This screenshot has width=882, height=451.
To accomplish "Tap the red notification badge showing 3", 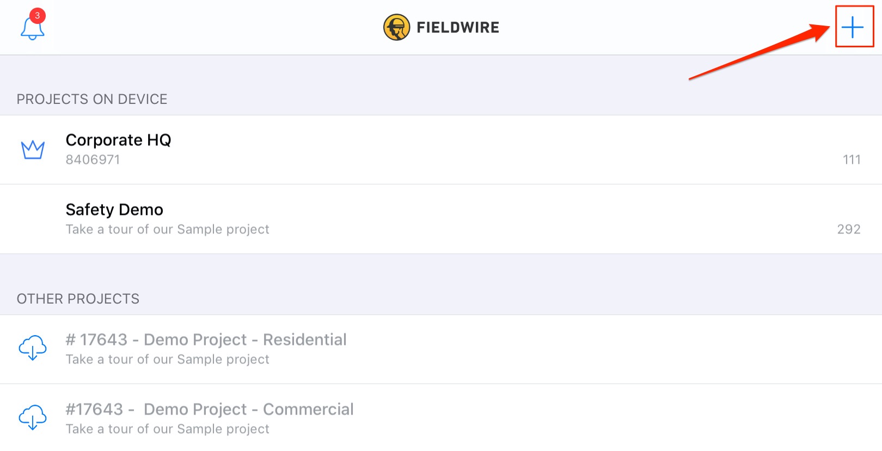I will pyautogui.click(x=37, y=16).
